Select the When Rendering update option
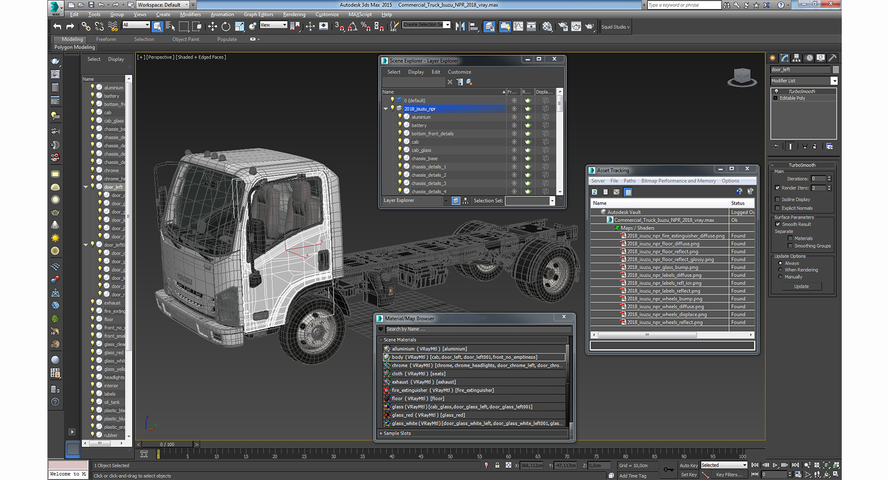 click(780, 270)
